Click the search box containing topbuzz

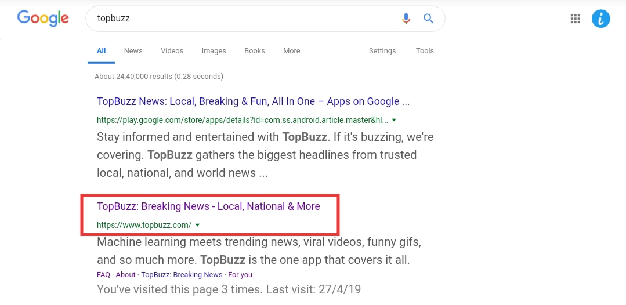265,19
